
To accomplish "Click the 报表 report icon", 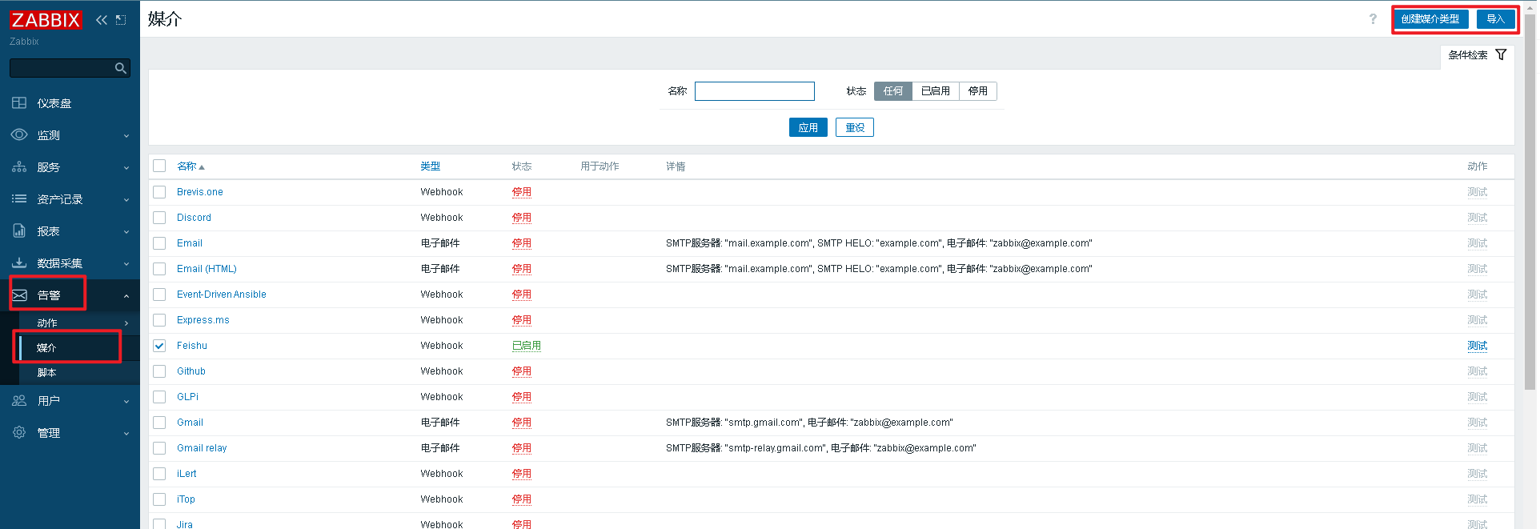I will pos(19,230).
